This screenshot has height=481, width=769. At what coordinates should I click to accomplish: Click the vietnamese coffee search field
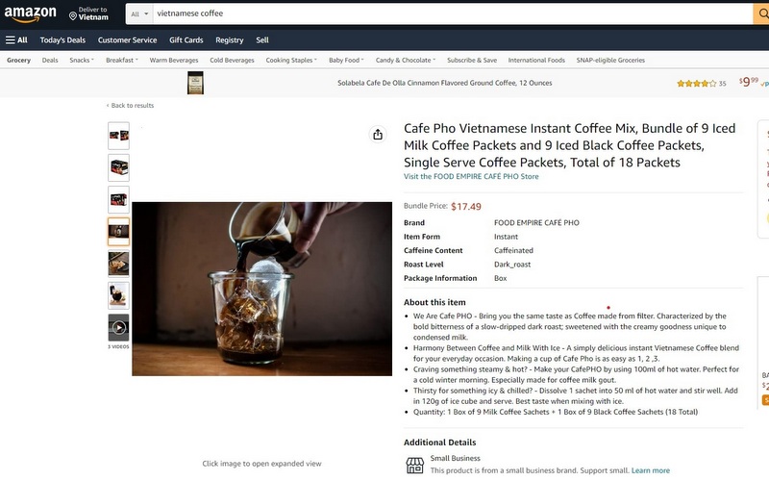click(x=453, y=13)
